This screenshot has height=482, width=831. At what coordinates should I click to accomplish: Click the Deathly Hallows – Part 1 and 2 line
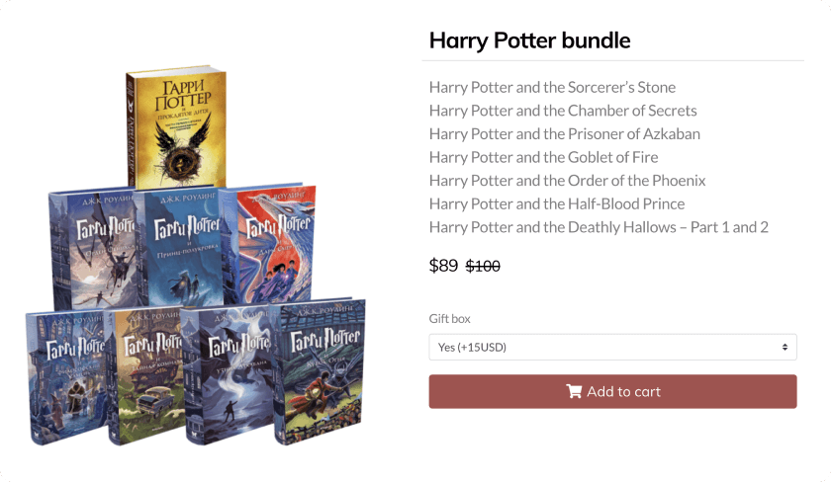pos(599,227)
